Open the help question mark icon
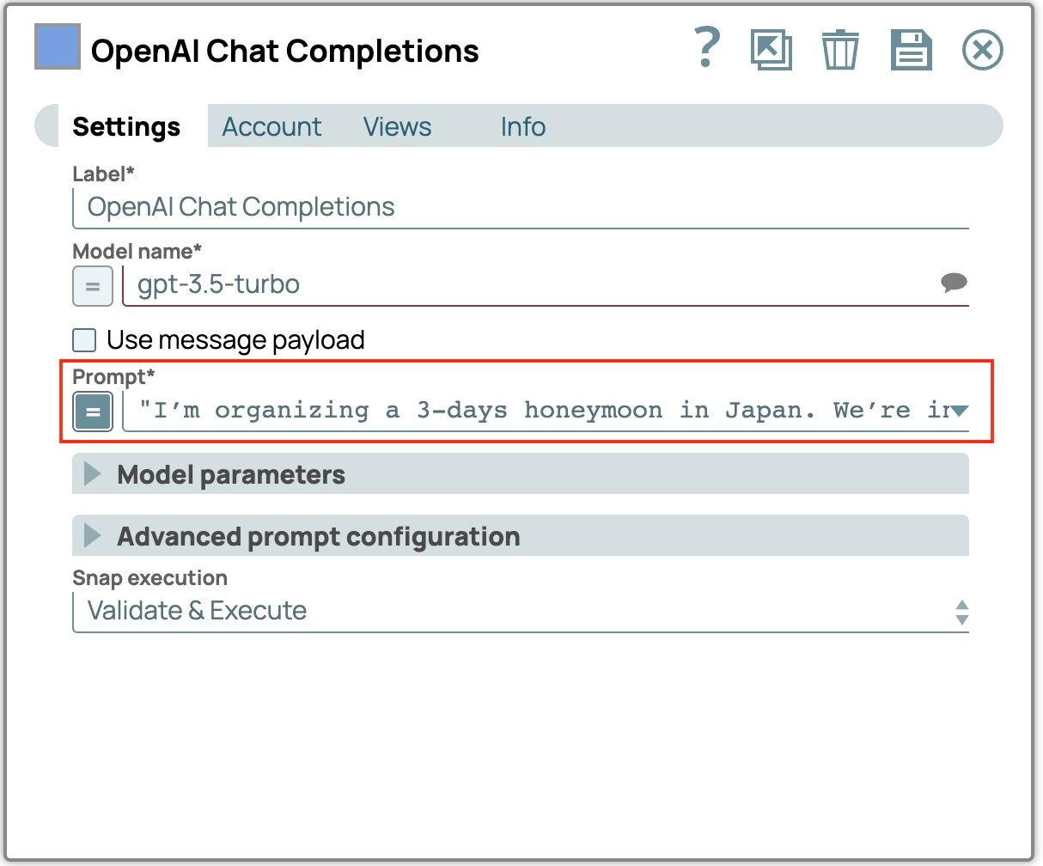The width and height of the screenshot is (1043, 866). [706, 49]
